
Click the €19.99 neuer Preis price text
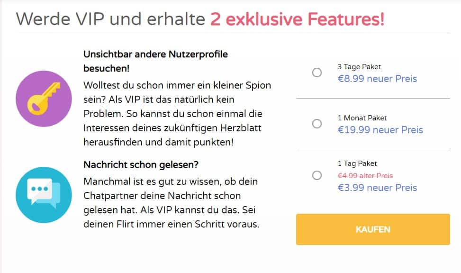tap(380, 130)
